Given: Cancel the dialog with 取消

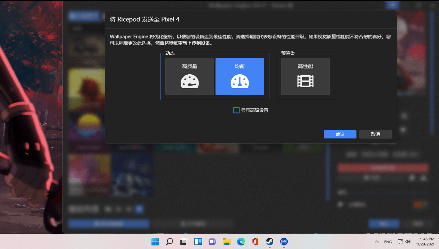Looking at the screenshot, I should (x=376, y=134).
